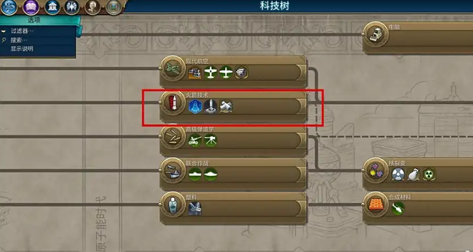Toggle 显示说明 in the options panel

(x=22, y=49)
